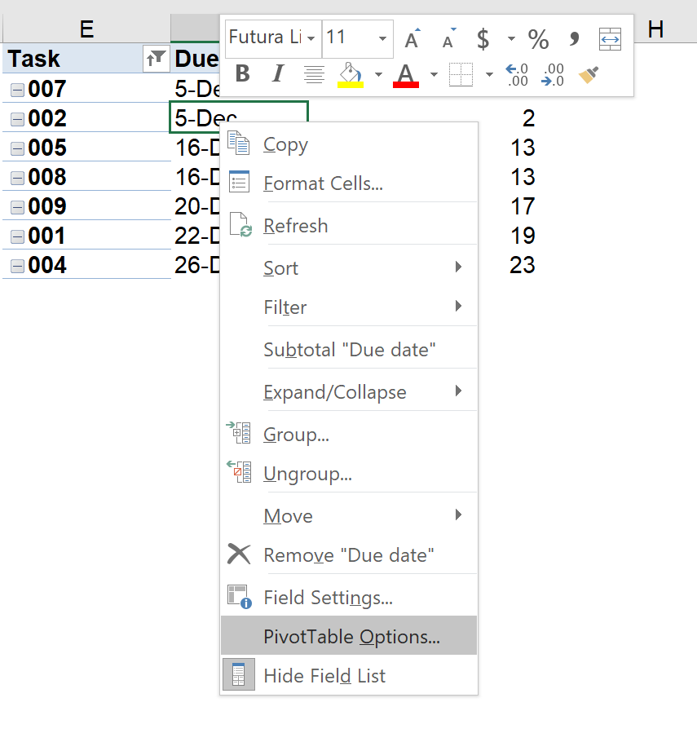The height and width of the screenshot is (742, 697).
Task: Apply yellow fill color to cell
Action: point(350,75)
